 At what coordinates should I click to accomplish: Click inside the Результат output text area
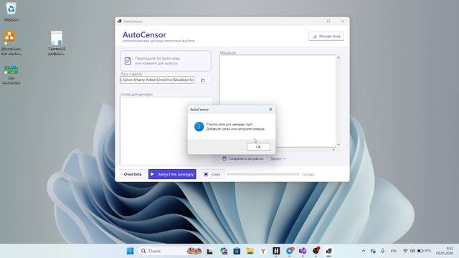click(x=278, y=101)
